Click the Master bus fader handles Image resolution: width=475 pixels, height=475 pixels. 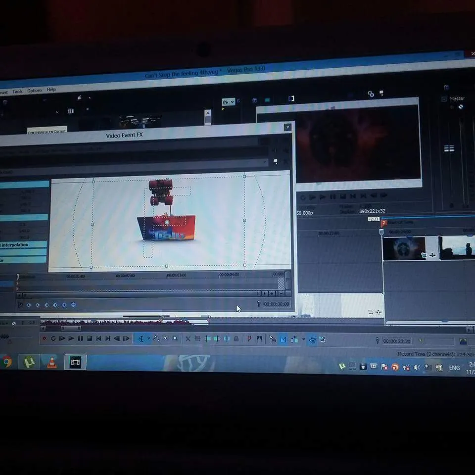coord(449,148)
